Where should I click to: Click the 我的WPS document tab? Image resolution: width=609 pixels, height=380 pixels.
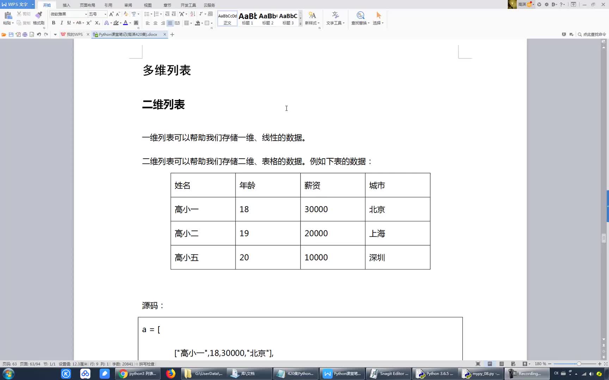[75, 34]
